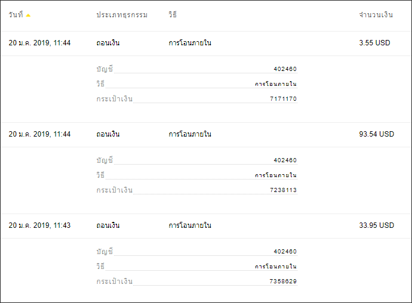Collapse the 33.95 USD transaction row
This screenshot has width=412, height=303.
click(x=206, y=226)
